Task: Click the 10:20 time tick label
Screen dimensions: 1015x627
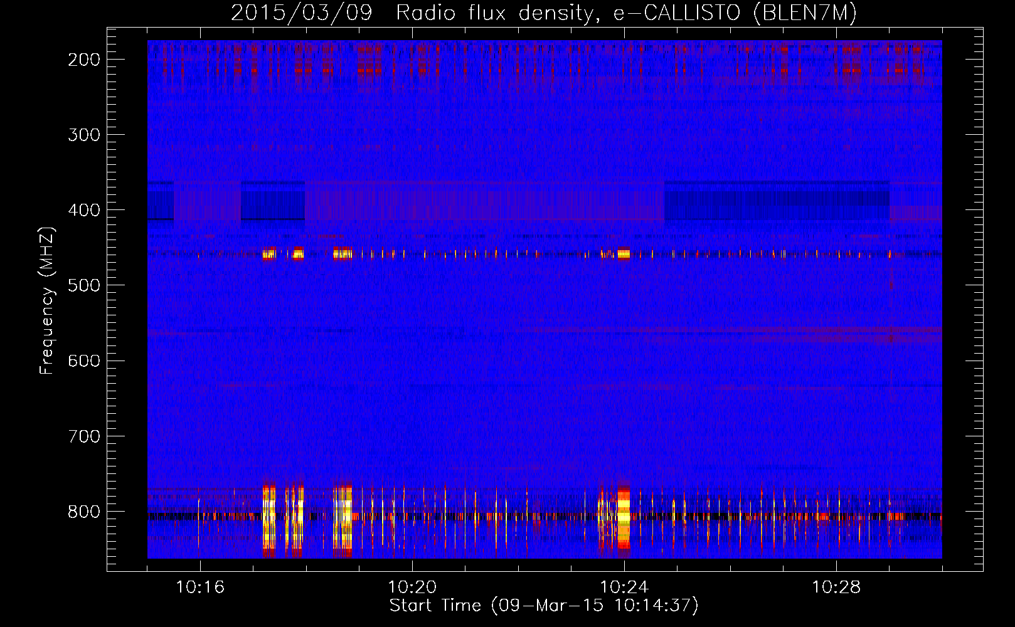Action: (x=412, y=587)
